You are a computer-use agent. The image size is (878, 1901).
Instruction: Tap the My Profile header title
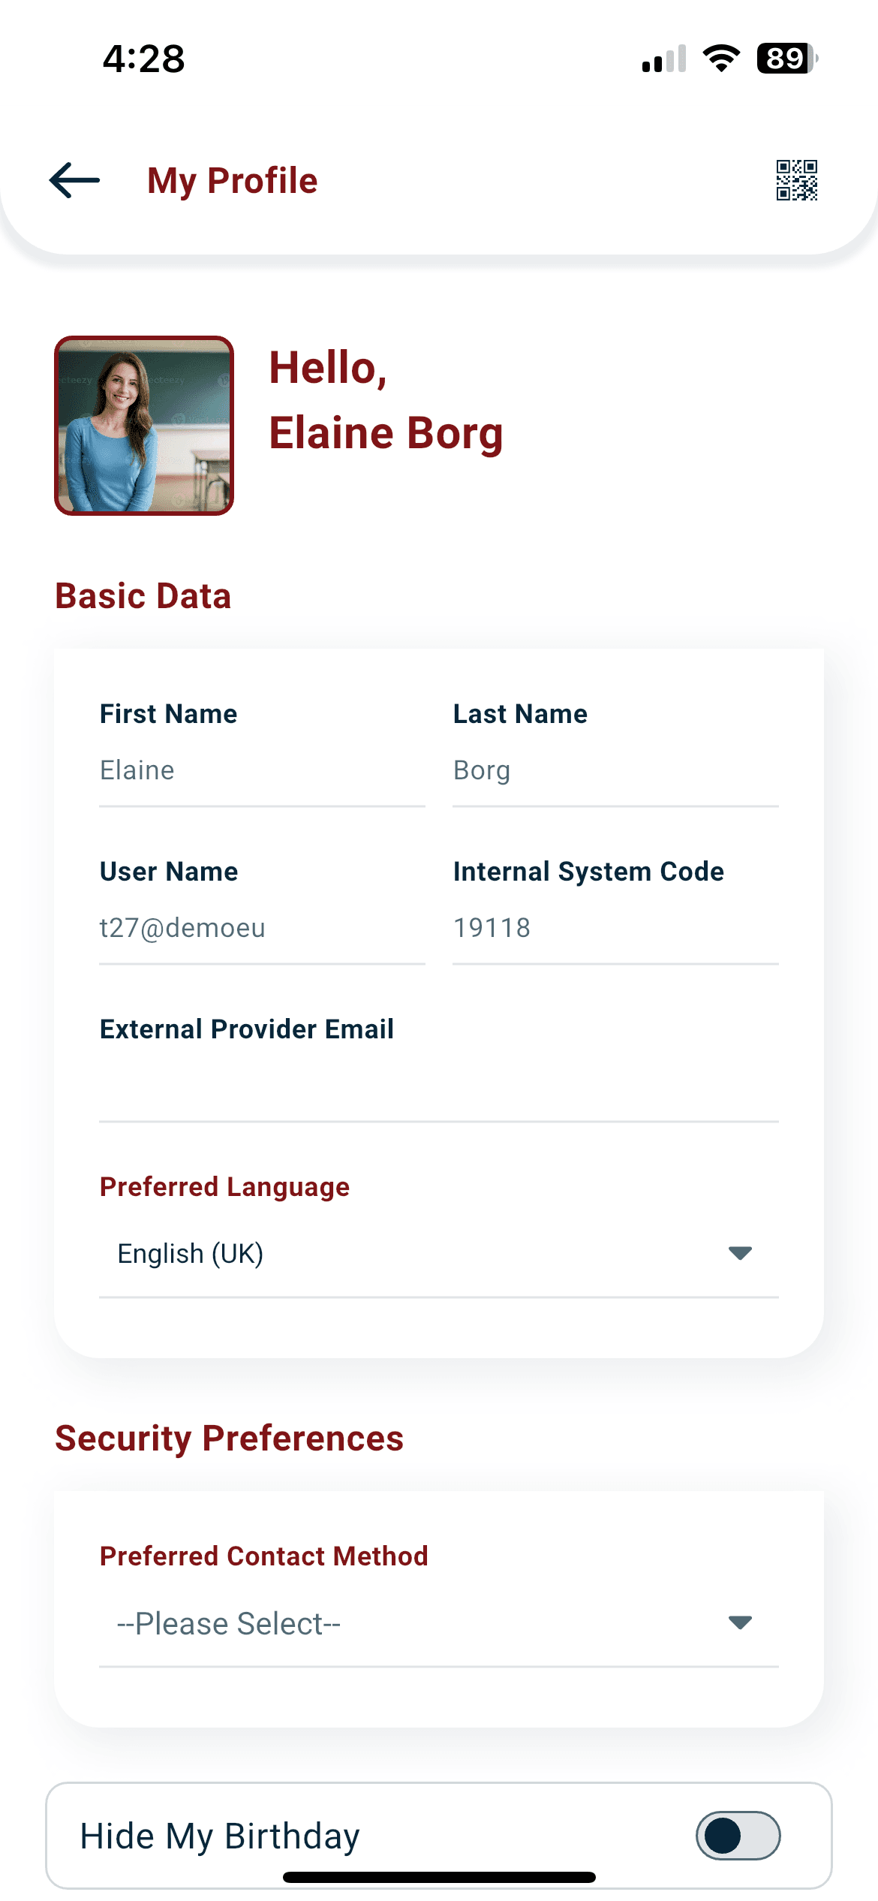click(233, 181)
